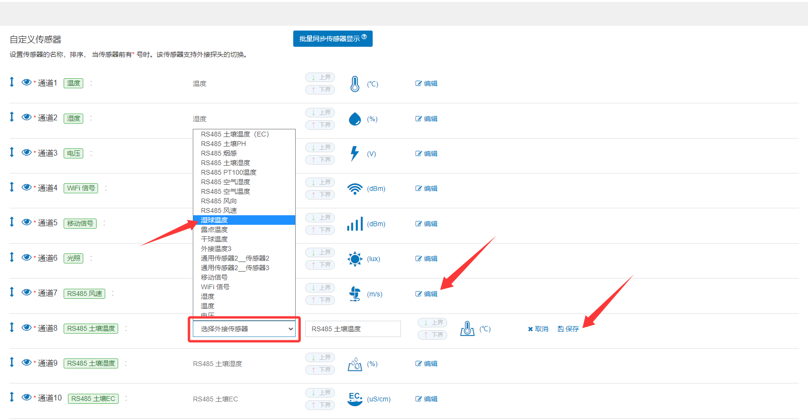
Task: Choose RS485 PT100温度 option
Action: tap(244, 172)
